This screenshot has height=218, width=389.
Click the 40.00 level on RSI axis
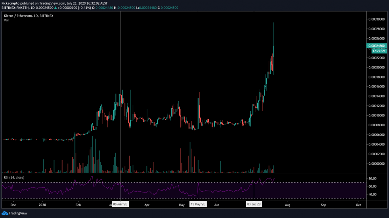point(372,194)
